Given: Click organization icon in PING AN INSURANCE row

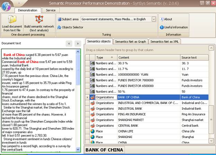Looking at the screenshot, I should point(92,114).
